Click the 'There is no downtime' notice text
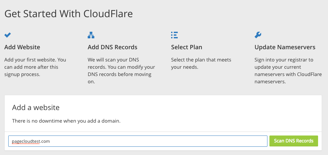 66,121
